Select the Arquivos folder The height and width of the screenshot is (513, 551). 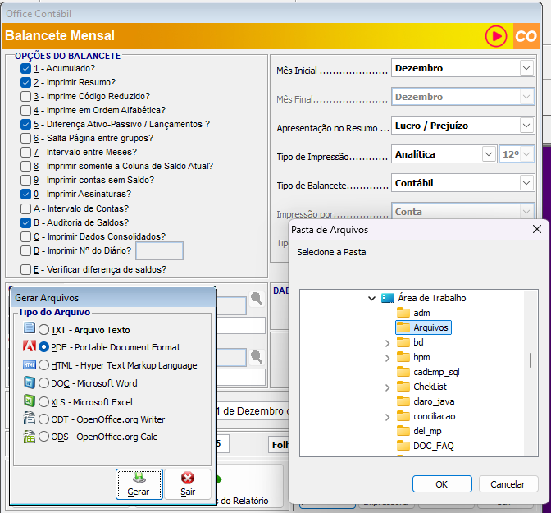[x=430, y=327]
